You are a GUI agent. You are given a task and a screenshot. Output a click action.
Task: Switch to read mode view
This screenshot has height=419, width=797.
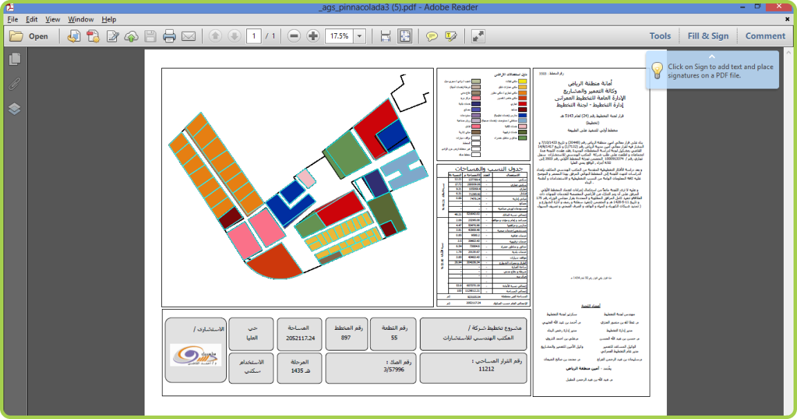[x=477, y=36]
